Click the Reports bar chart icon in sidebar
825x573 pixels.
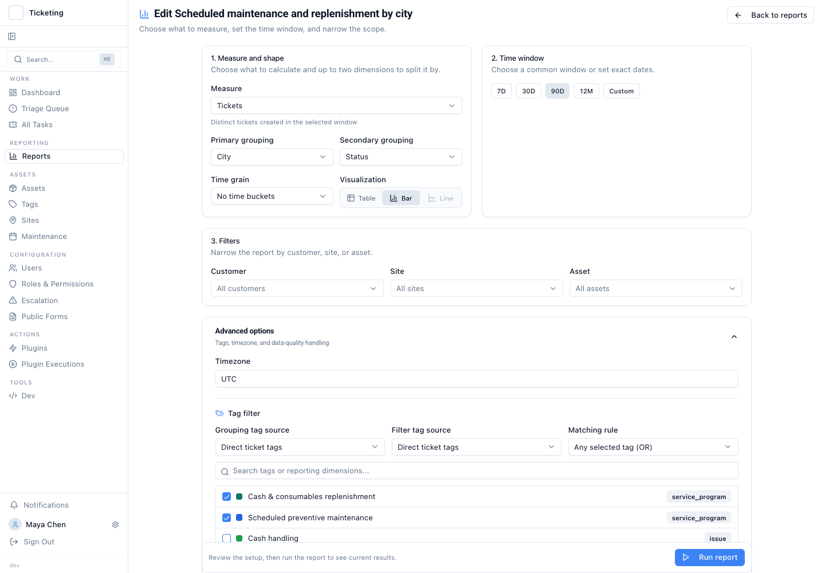pyautogui.click(x=13, y=156)
